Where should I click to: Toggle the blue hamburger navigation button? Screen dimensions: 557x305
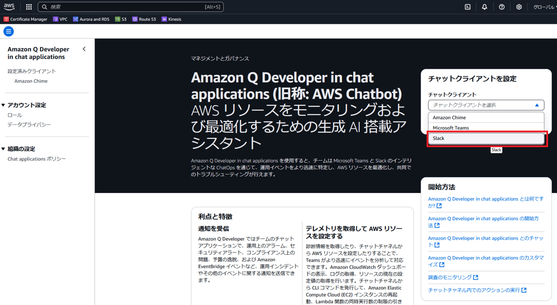pos(8,31)
